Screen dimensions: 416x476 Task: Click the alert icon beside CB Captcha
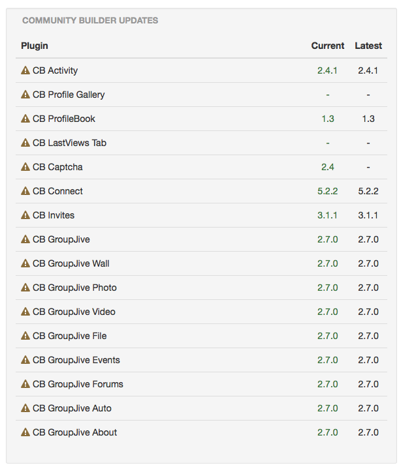point(25,167)
